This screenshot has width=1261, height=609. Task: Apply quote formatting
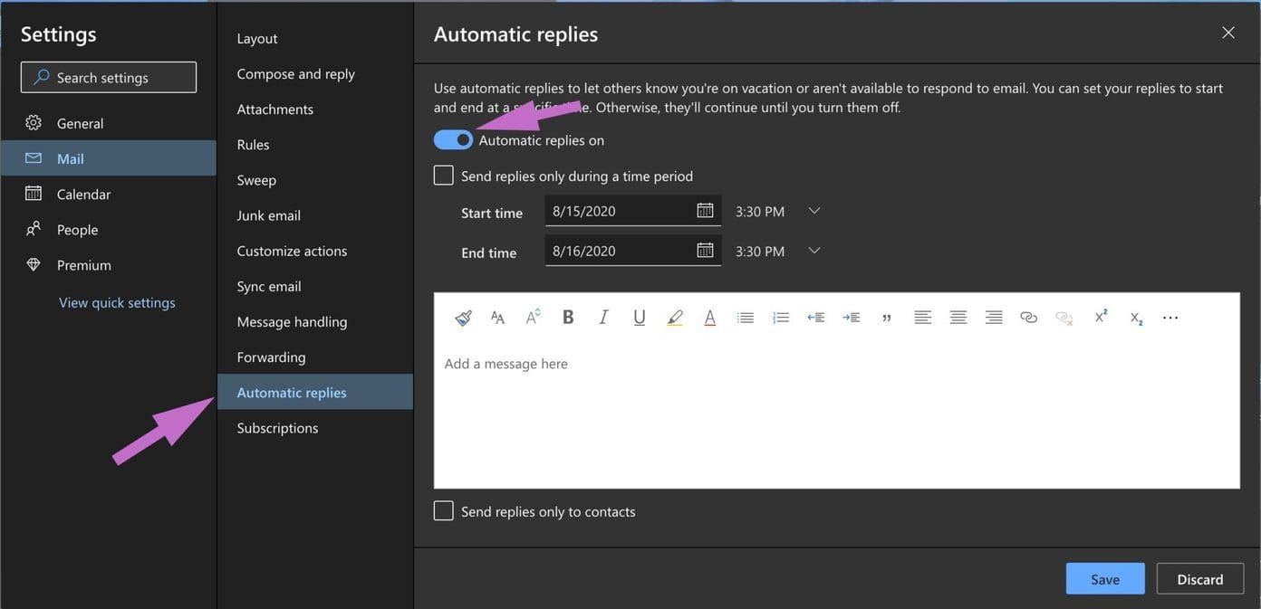887,318
